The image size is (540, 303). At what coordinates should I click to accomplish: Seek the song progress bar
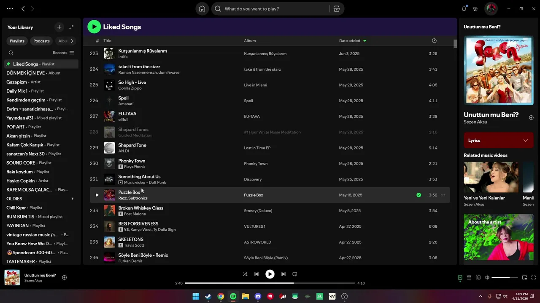(270, 283)
